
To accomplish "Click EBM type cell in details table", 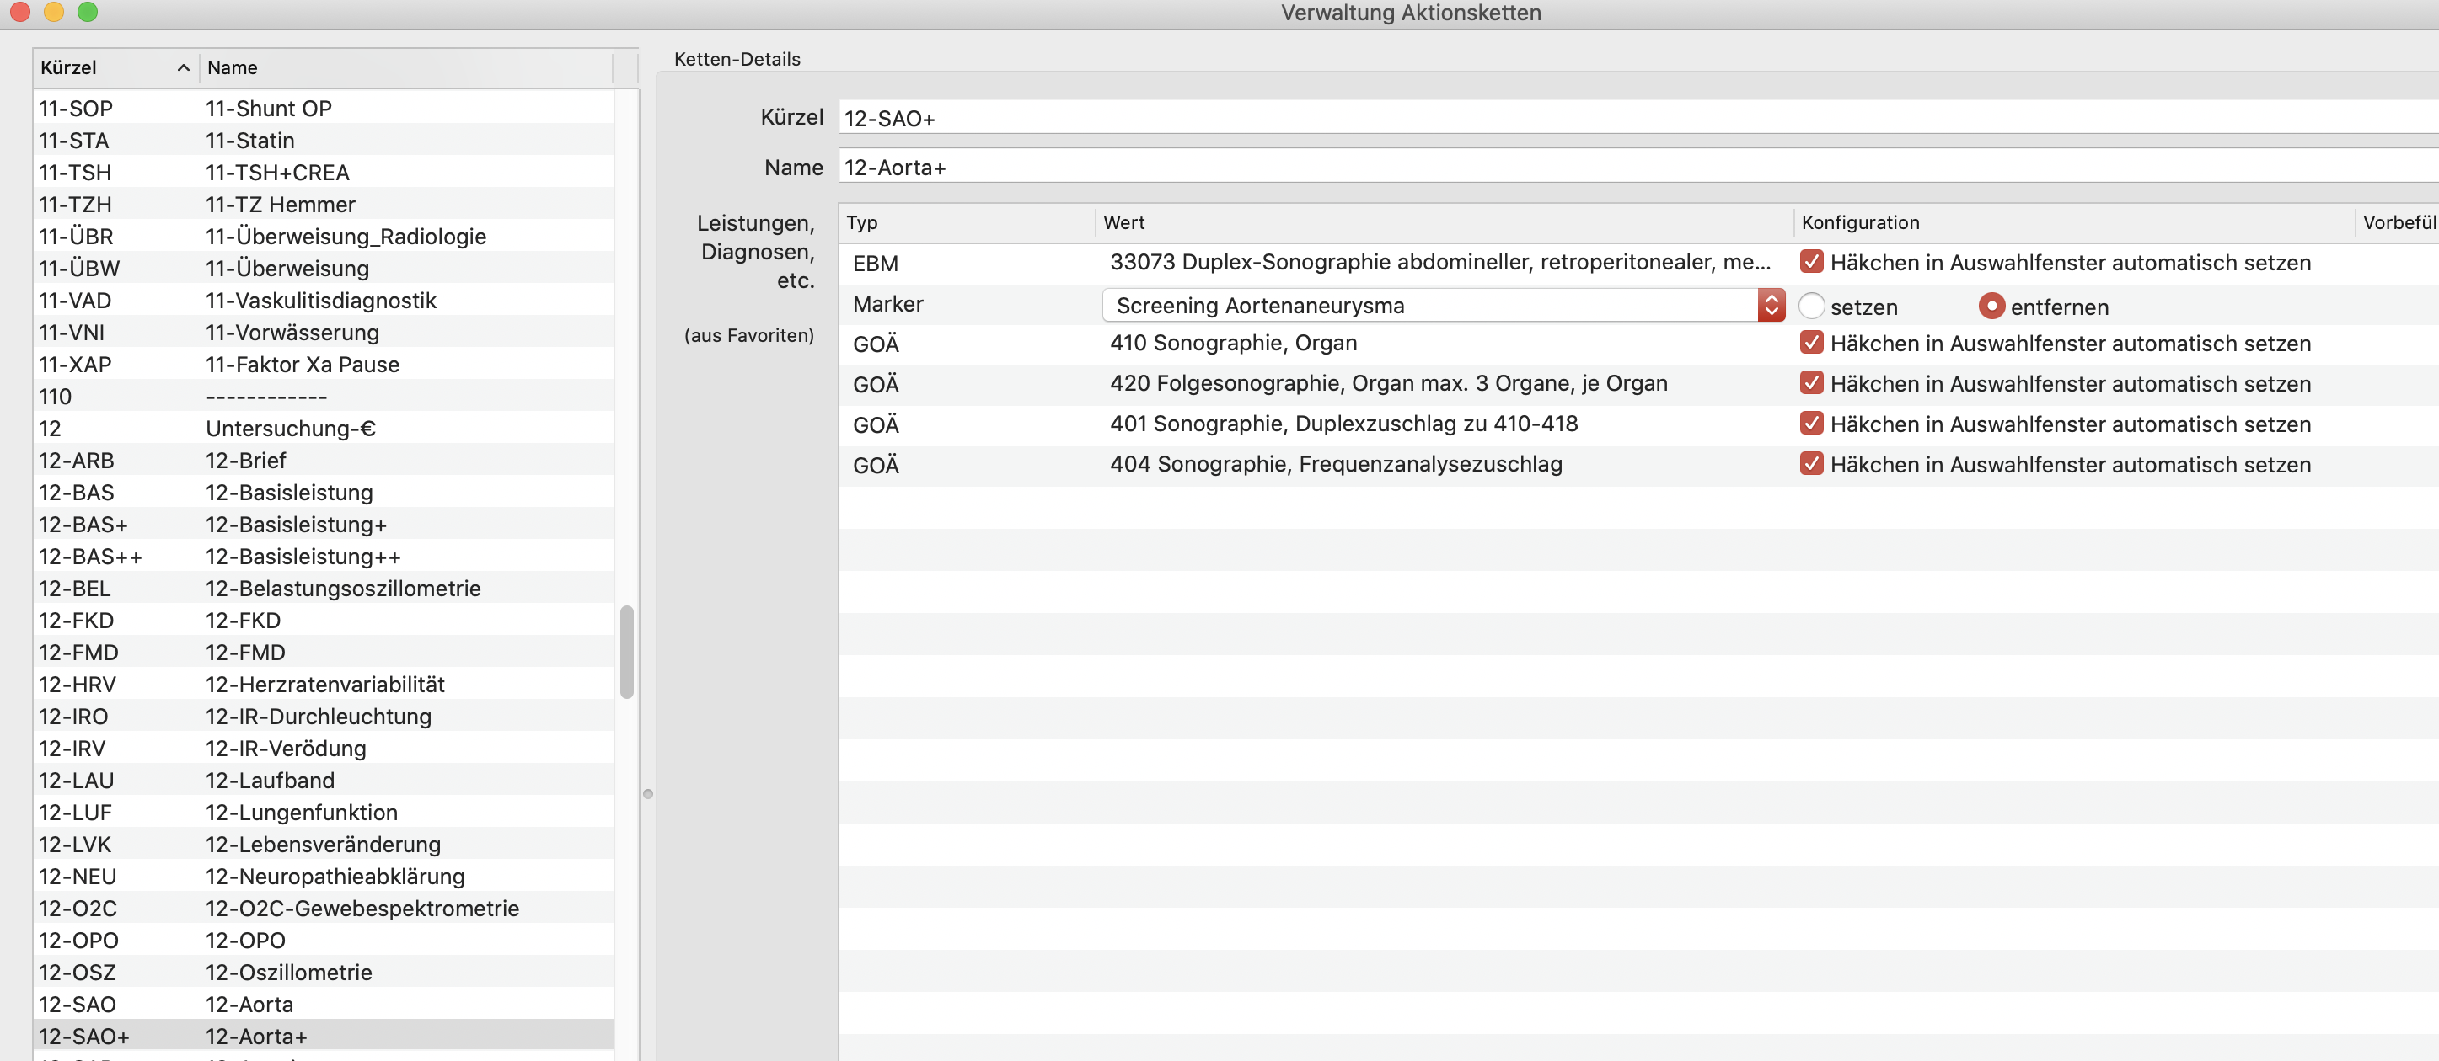I will (876, 264).
